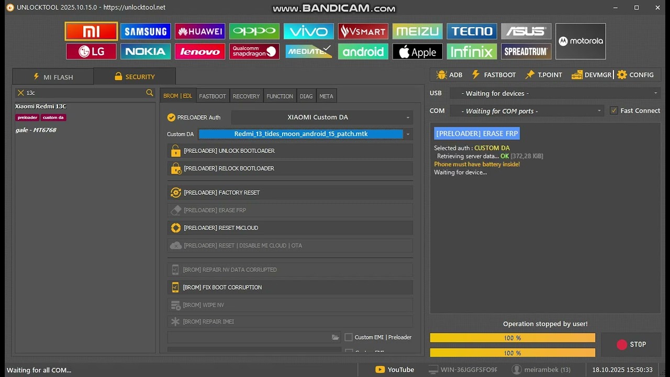
Task: Stop the current operation
Action: pos(631,345)
